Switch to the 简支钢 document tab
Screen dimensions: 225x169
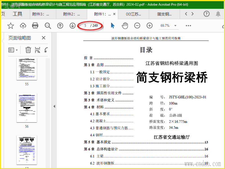(164, 14)
